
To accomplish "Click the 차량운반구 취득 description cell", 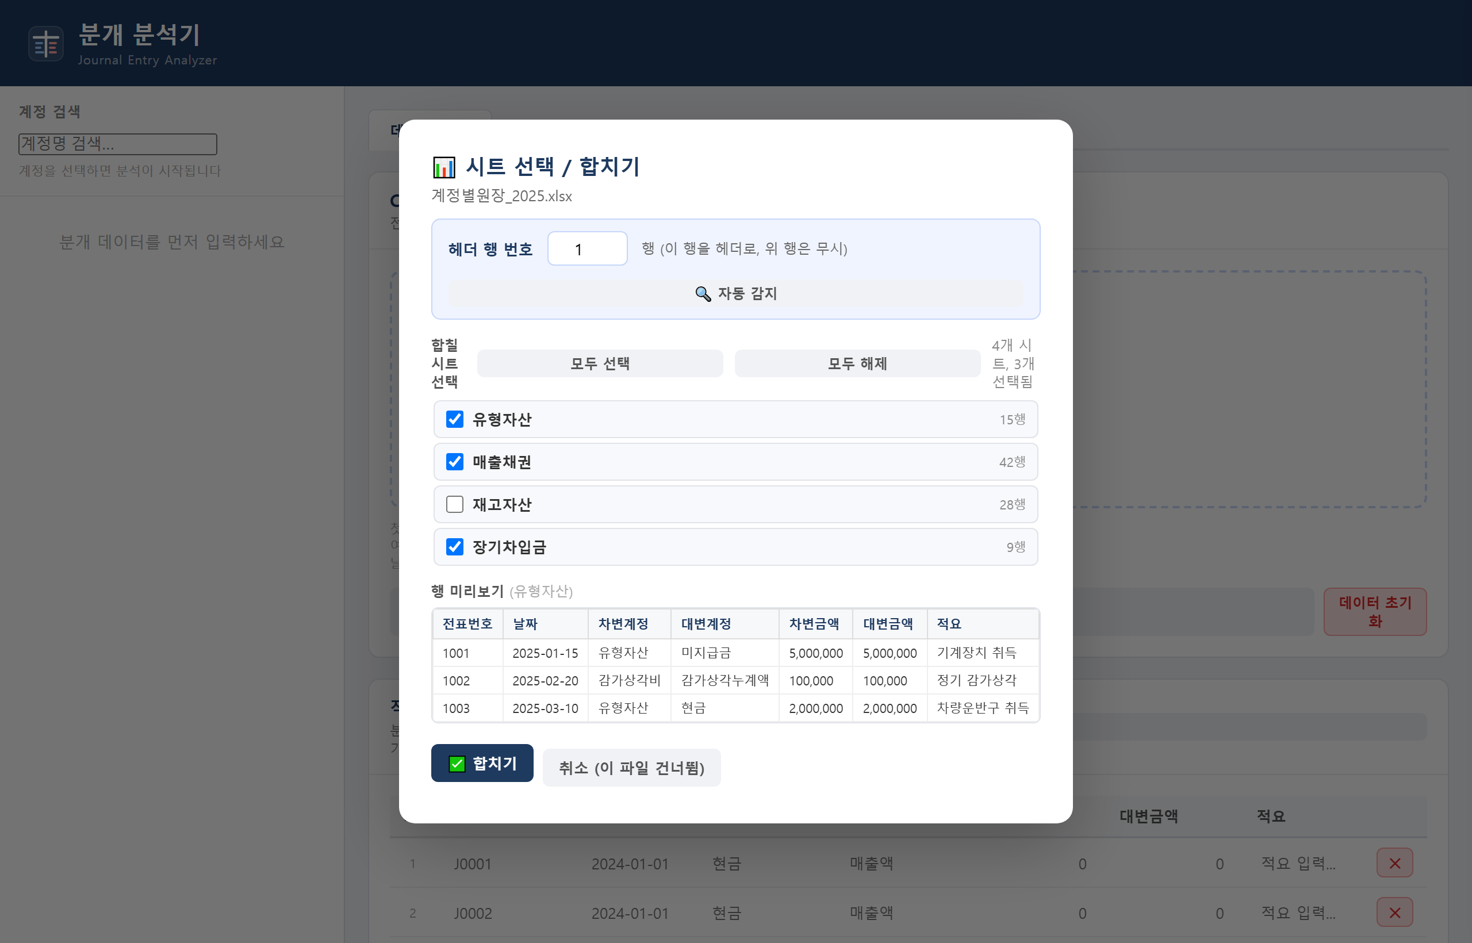I will click(983, 708).
